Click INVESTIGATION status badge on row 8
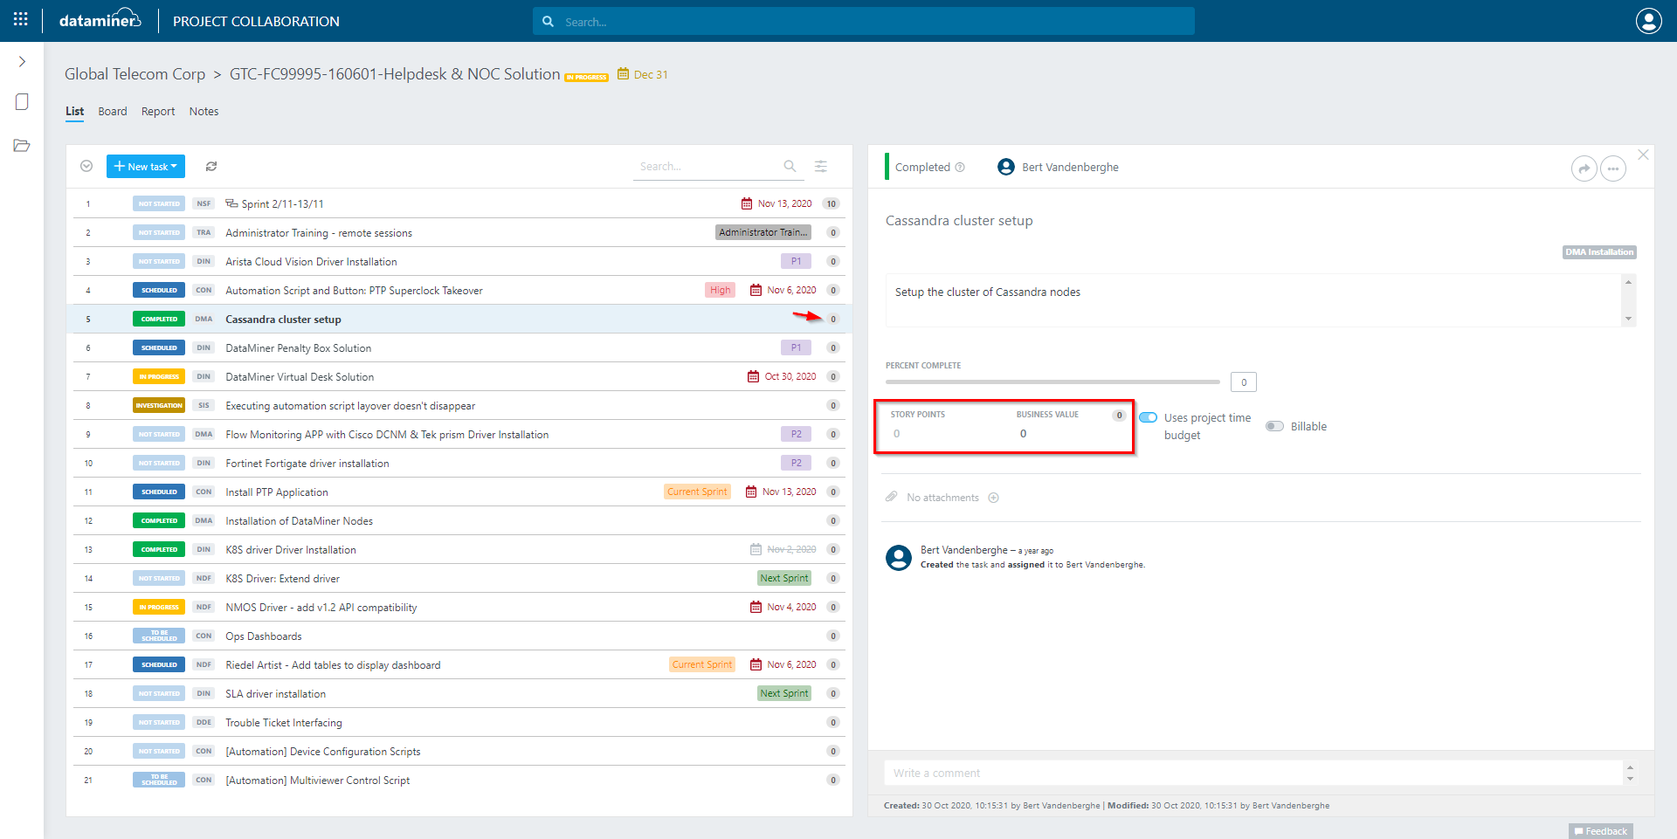The image size is (1677, 839). point(159,406)
